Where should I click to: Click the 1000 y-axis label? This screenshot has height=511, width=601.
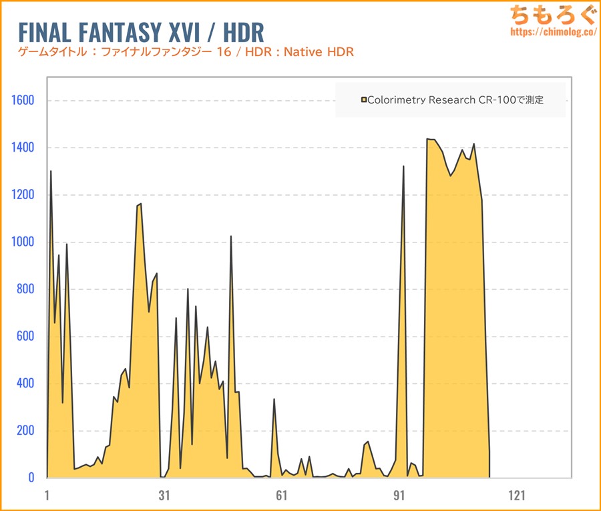click(x=21, y=242)
